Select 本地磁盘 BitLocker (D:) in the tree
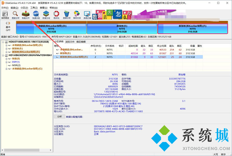Screen dimensions: 232x156 click(27, 45)
